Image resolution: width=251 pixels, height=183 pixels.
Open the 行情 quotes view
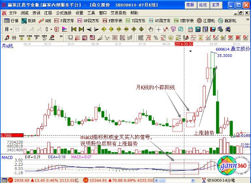click(x=11, y=21)
